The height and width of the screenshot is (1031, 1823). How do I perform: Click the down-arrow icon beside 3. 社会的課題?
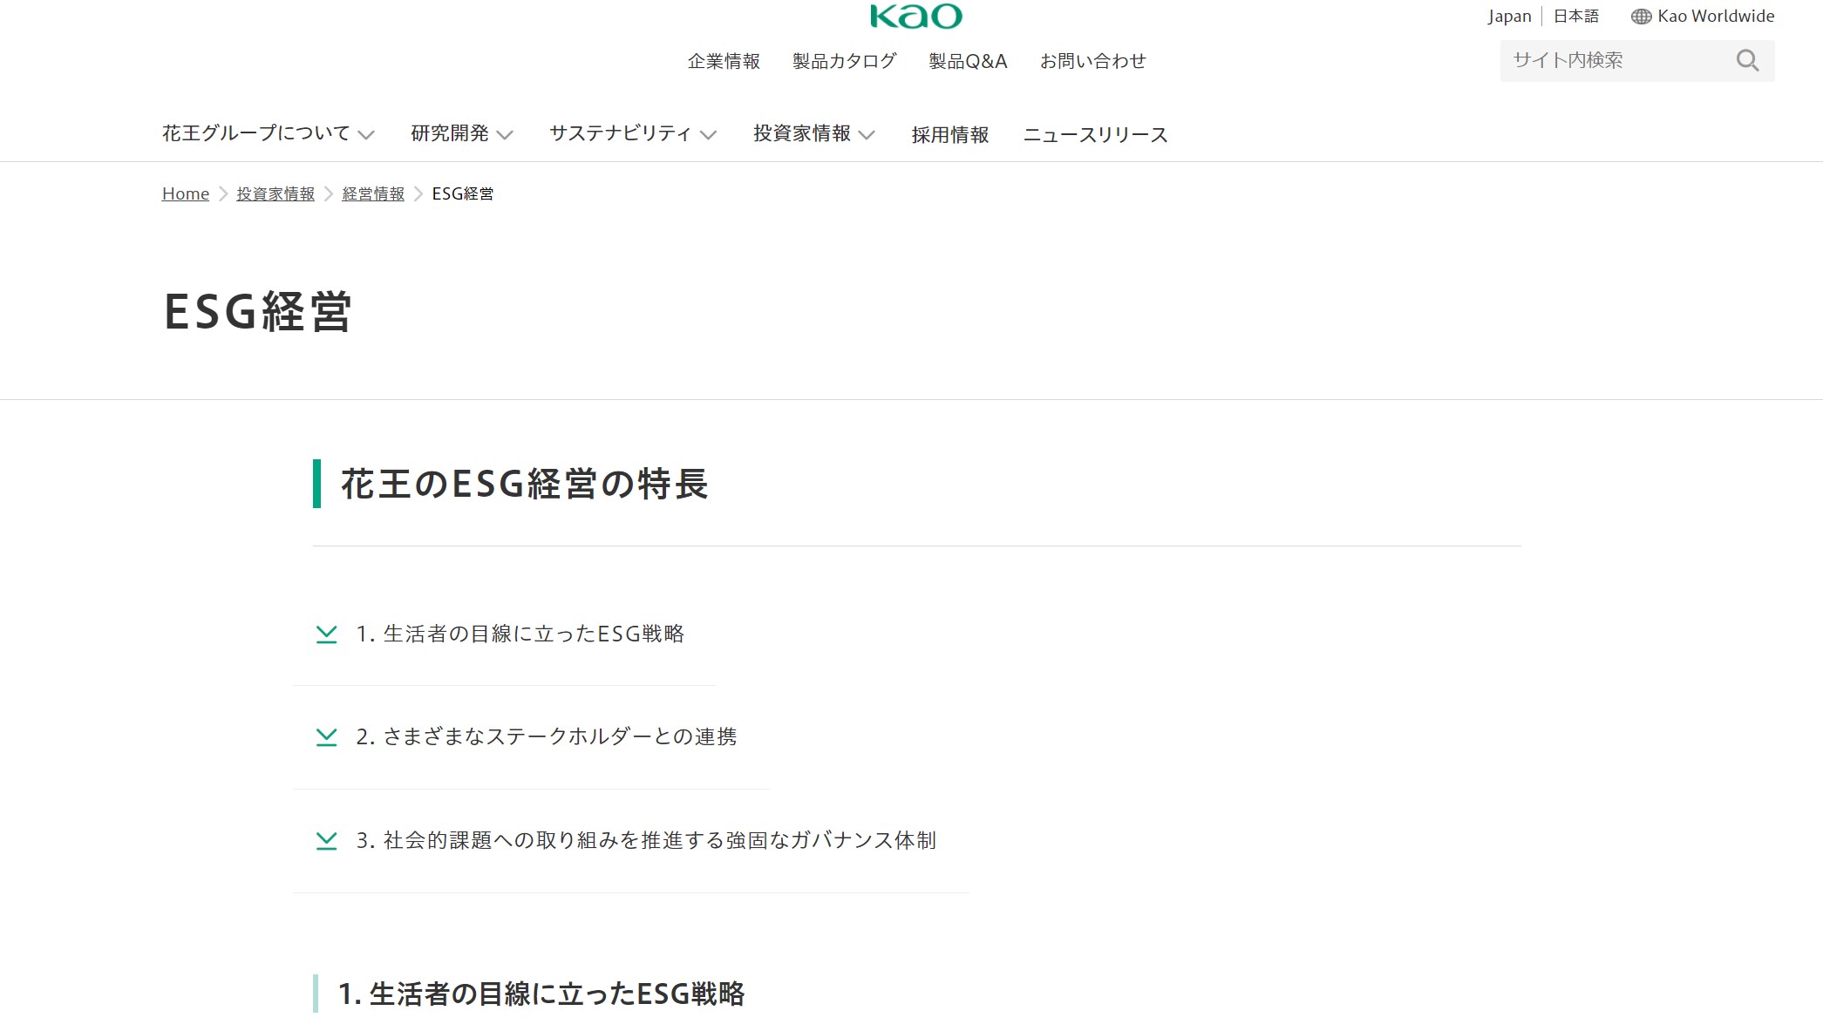click(326, 841)
